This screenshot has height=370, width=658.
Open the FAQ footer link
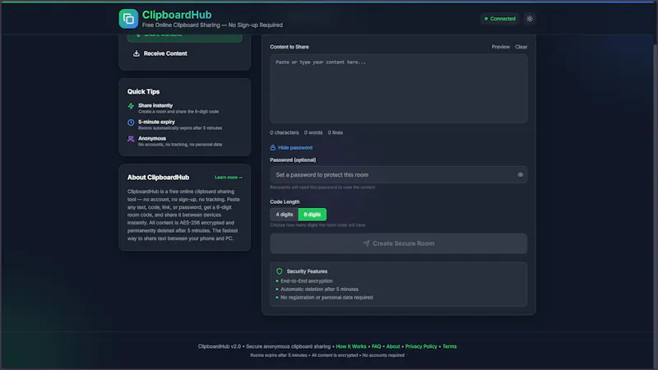click(376, 346)
